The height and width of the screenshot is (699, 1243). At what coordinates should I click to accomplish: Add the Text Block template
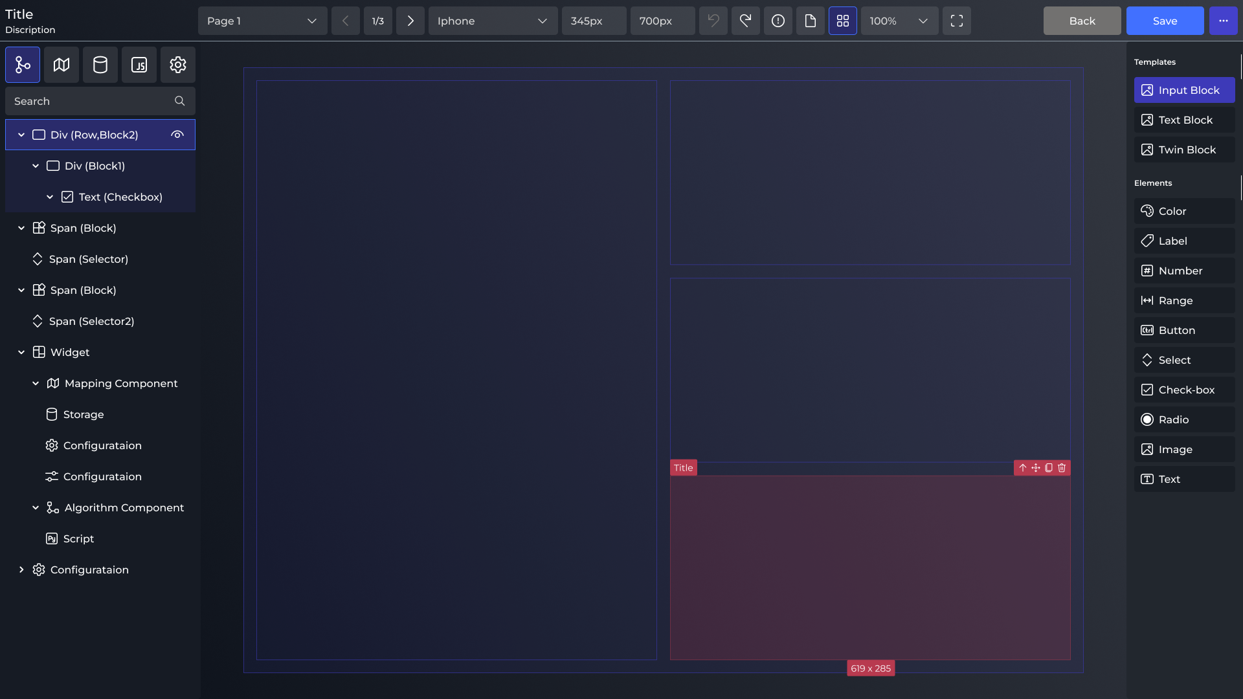tap(1185, 120)
